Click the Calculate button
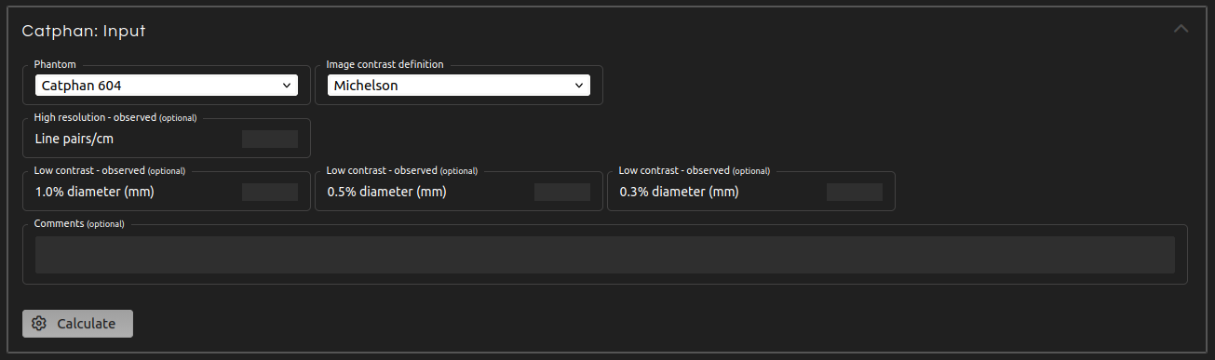Viewport: 1215px width, 360px height. point(78,324)
